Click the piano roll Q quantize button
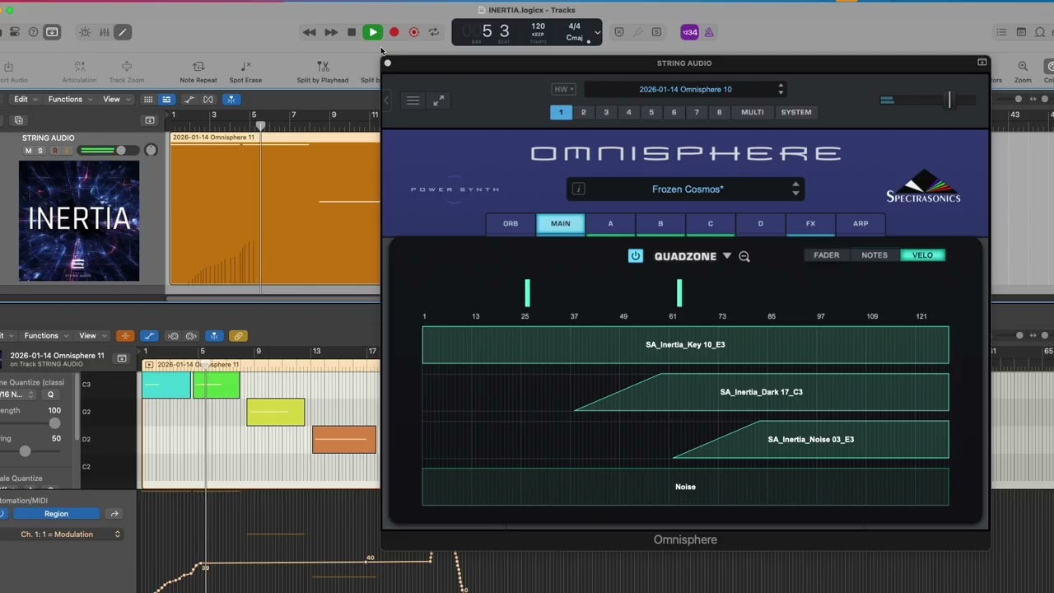The height and width of the screenshot is (593, 1054). pyautogui.click(x=50, y=395)
